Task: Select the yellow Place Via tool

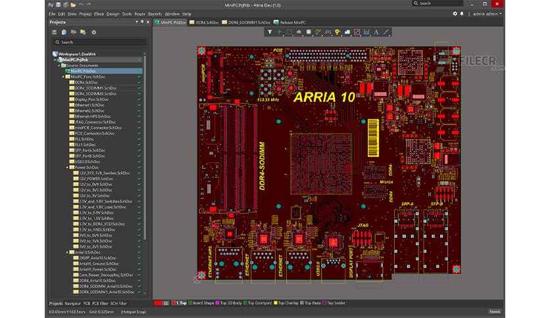Action: pyautogui.click(x=337, y=32)
